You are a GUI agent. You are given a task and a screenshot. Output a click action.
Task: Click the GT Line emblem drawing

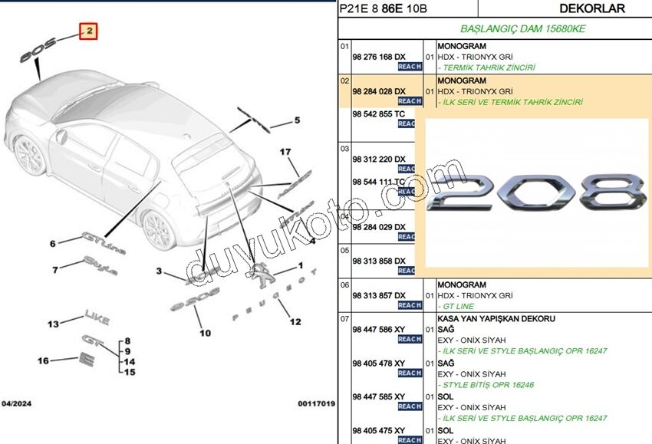(x=104, y=243)
